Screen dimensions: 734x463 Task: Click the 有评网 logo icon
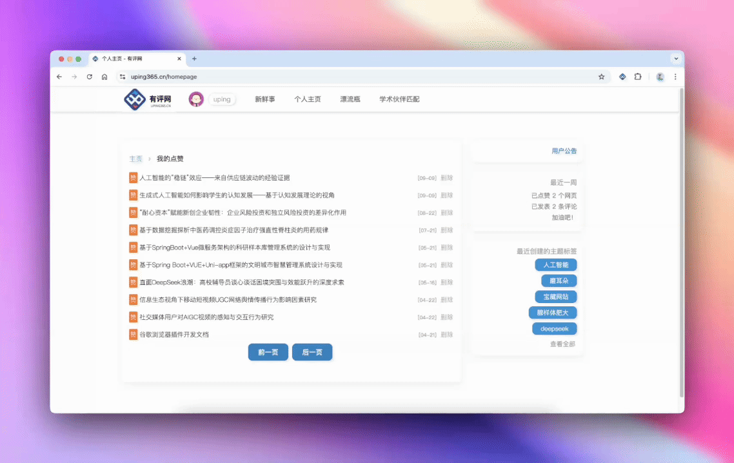click(x=135, y=99)
